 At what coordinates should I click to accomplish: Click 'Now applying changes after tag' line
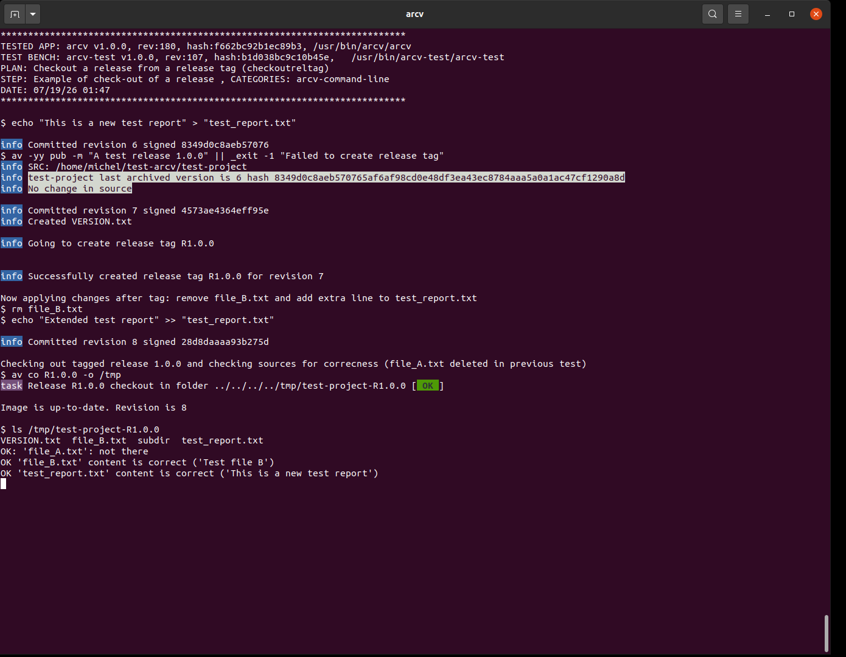click(239, 298)
